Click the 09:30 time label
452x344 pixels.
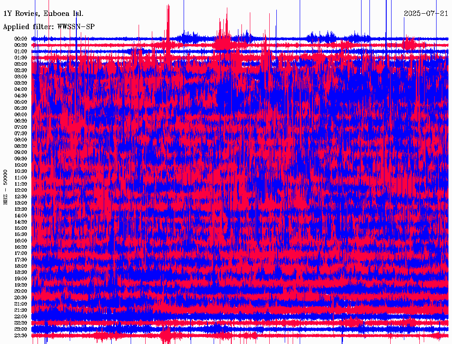[21, 159]
